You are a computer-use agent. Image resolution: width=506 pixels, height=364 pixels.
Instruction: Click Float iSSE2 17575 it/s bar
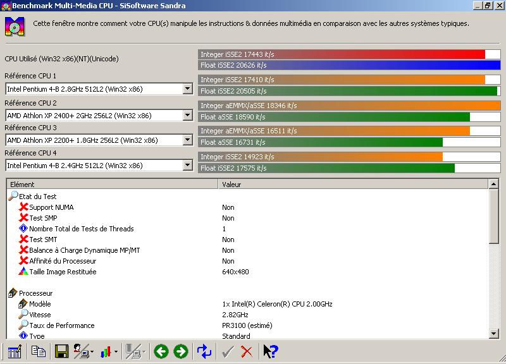point(349,168)
